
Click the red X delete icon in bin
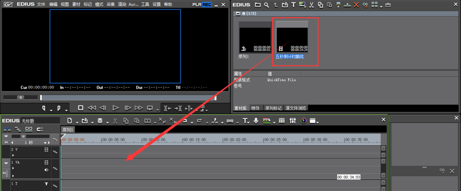pyautogui.click(x=356, y=5)
